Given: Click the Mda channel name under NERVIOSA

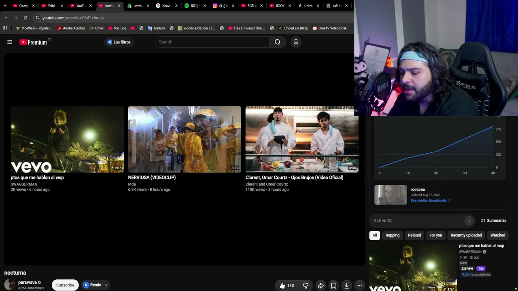Looking at the screenshot, I should pyautogui.click(x=132, y=184).
